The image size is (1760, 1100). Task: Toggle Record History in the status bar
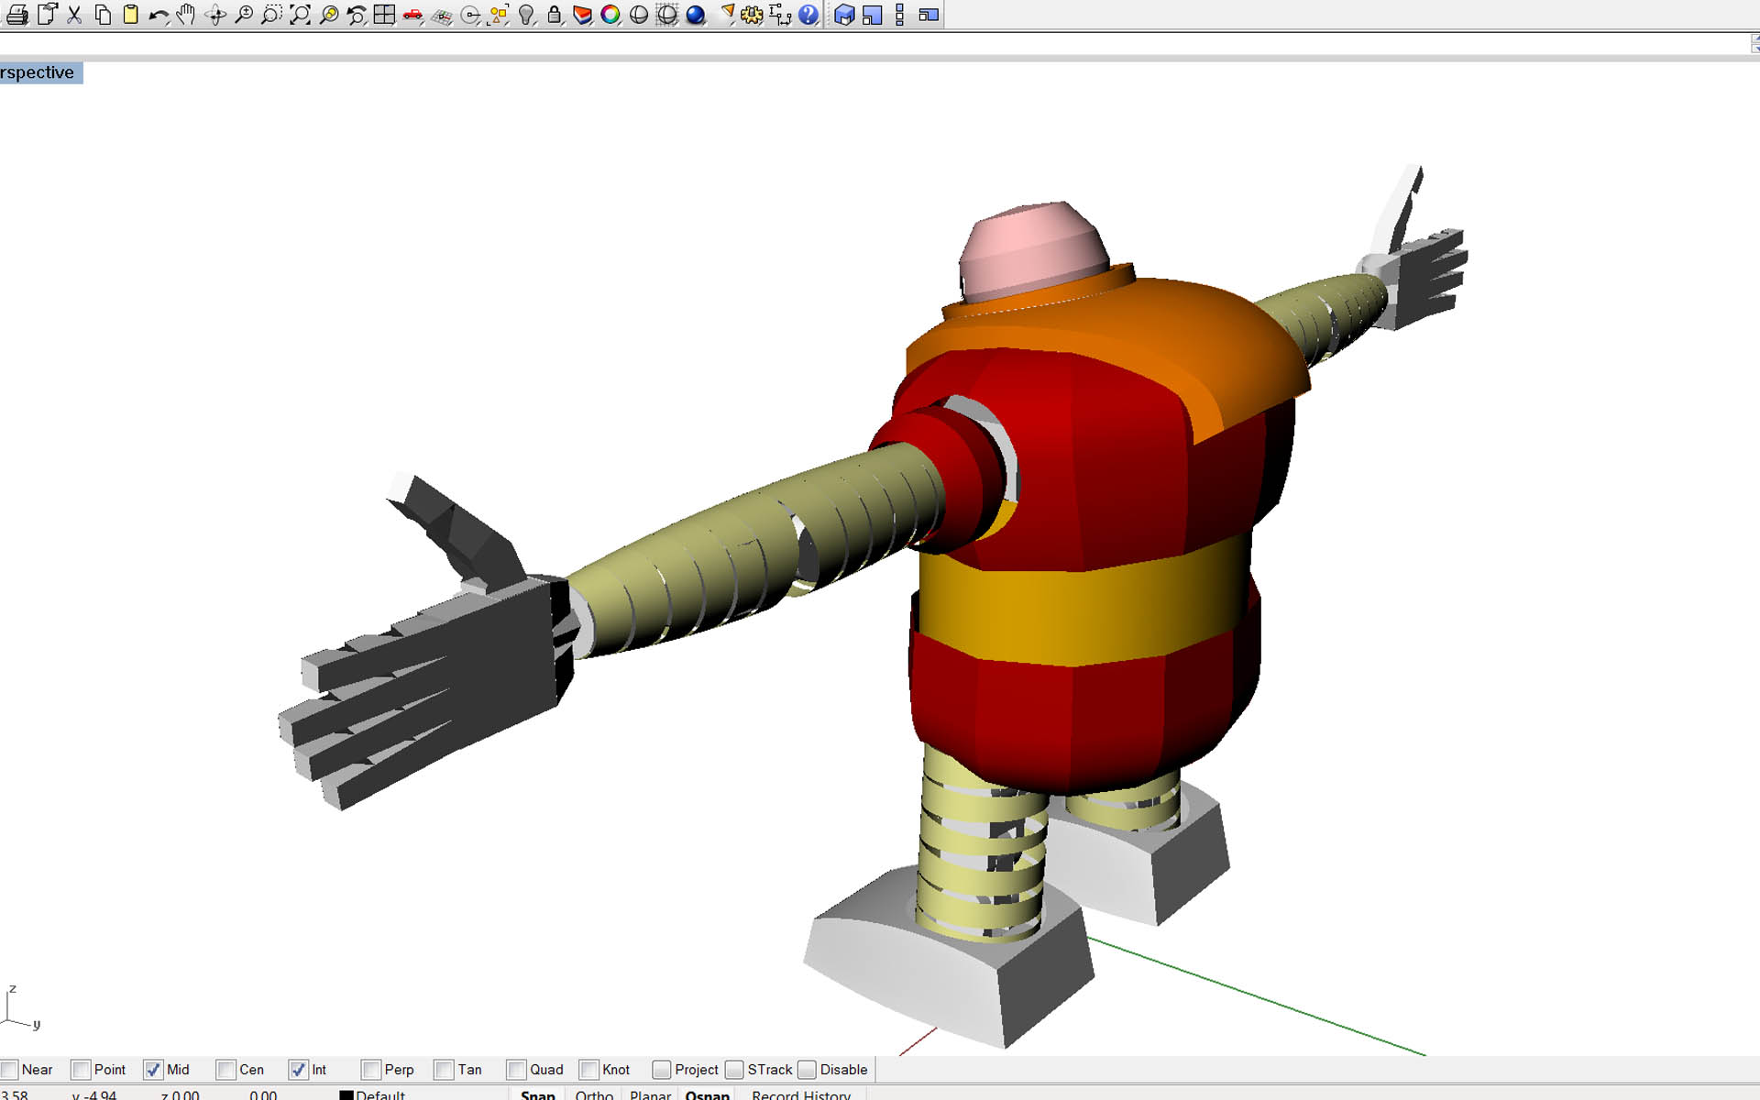(x=801, y=1094)
